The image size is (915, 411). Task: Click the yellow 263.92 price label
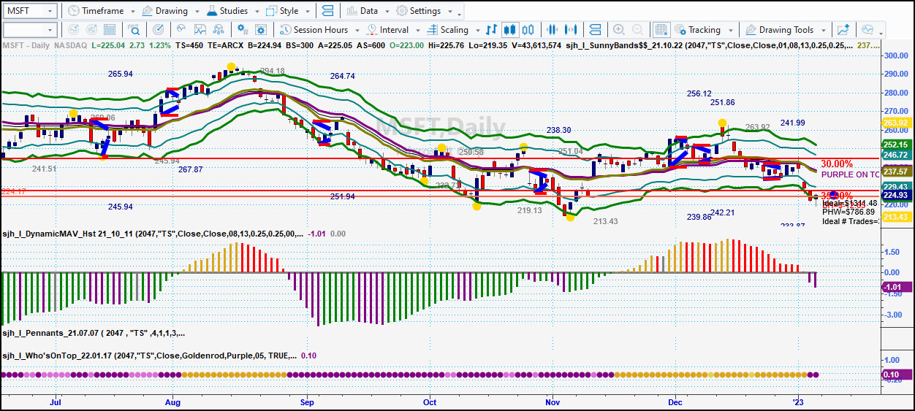click(x=895, y=123)
